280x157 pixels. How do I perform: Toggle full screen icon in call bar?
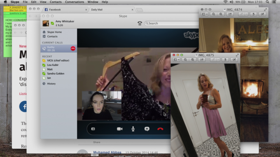[93, 129]
